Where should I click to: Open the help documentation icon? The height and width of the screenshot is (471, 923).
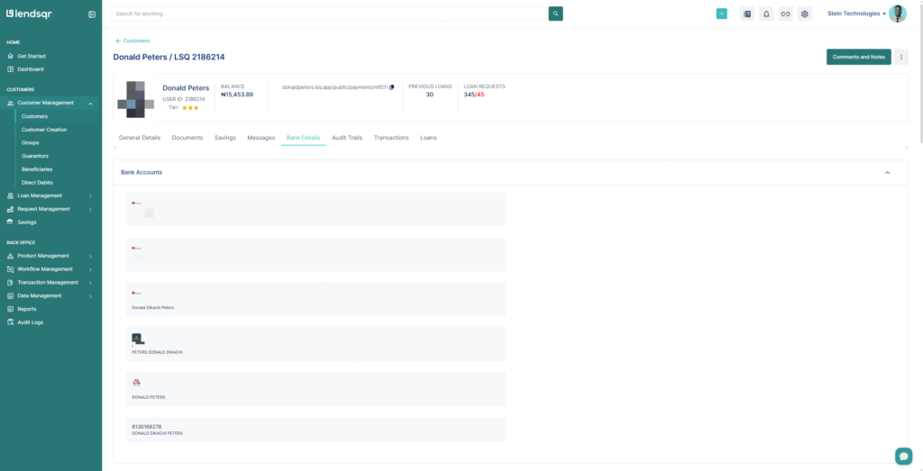[x=747, y=14]
